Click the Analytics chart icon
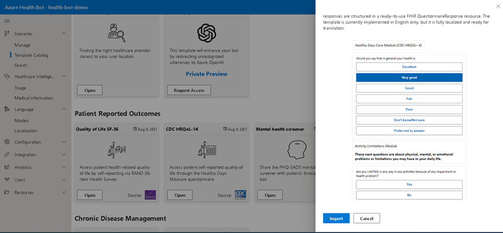 click(x=7, y=167)
